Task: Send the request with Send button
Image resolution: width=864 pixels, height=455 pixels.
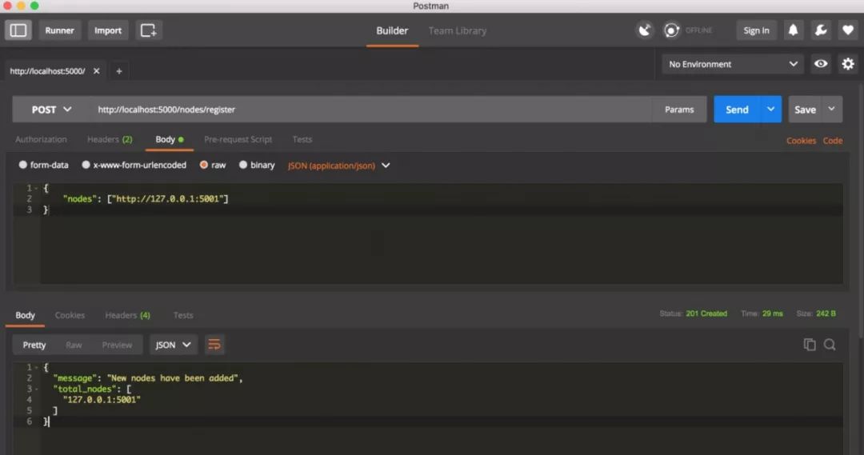Action: tap(737, 109)
